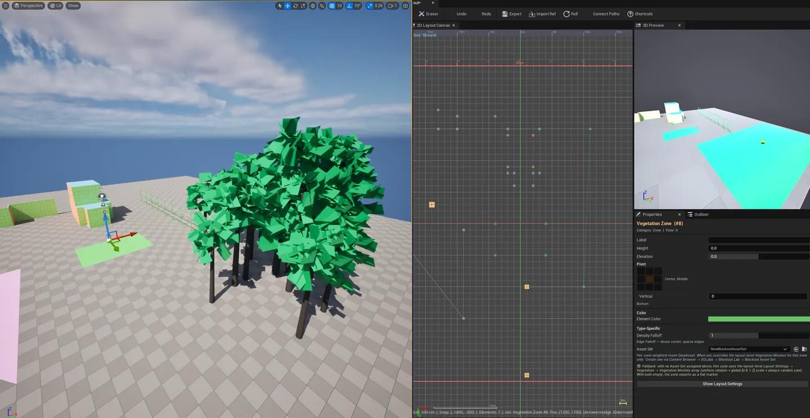Image resolution: width=810 pixels, height=418 pixels.
Task: Toggle rotation angle snapping
Action: 349,6
